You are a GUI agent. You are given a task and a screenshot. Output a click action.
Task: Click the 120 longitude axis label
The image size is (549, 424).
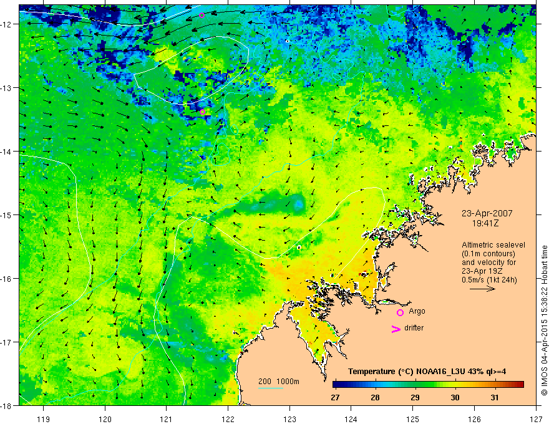coord(105,419)
